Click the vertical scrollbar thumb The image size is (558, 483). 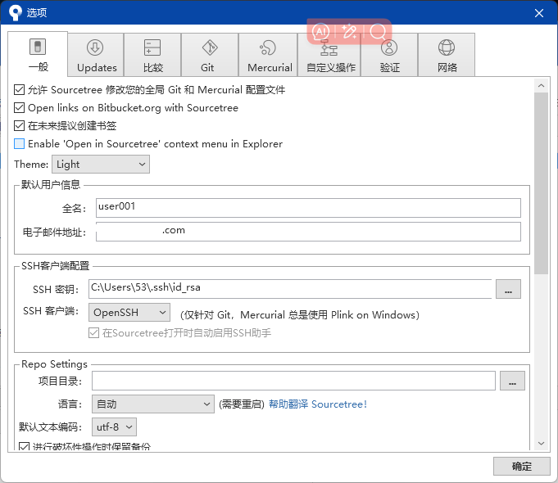(542, 183)
